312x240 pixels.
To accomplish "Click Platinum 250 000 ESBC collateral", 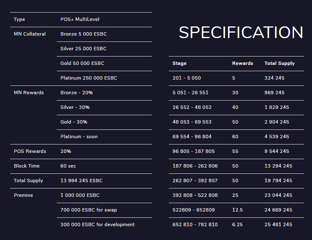I will pyautogui.click(x=89, y=78).
